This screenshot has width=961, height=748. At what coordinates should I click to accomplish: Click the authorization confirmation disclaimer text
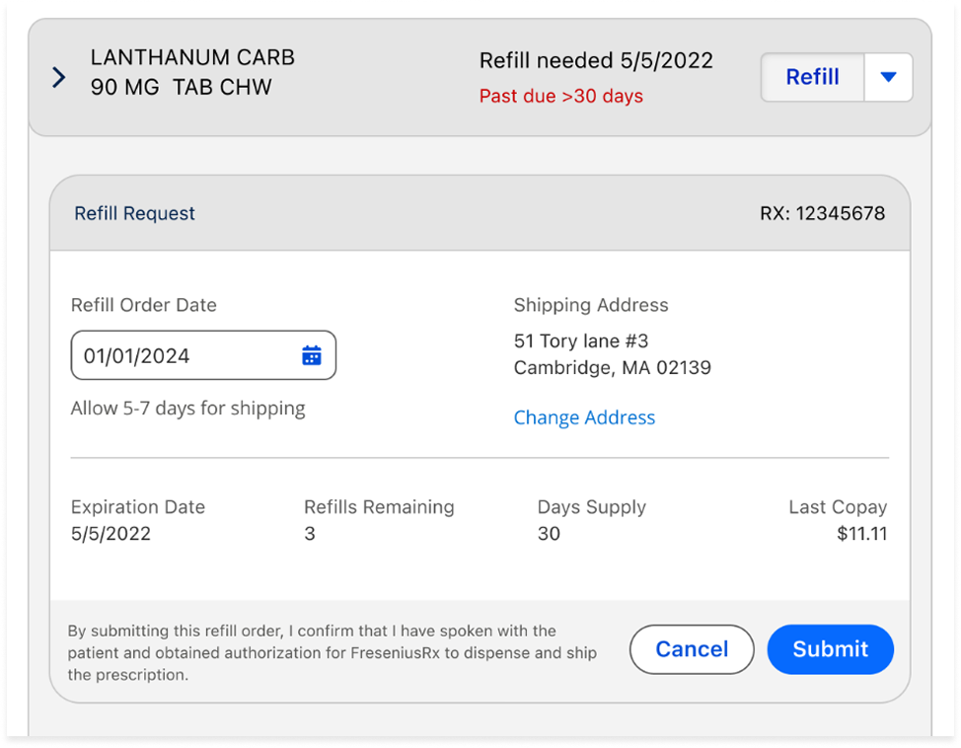pyautogui.click(x=332, y=653)
